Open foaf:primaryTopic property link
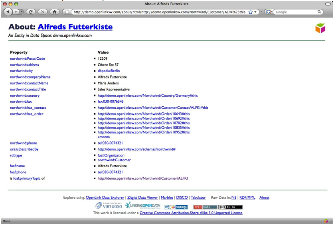This screenshot has width=334, height=225. [x=27, y=178]
